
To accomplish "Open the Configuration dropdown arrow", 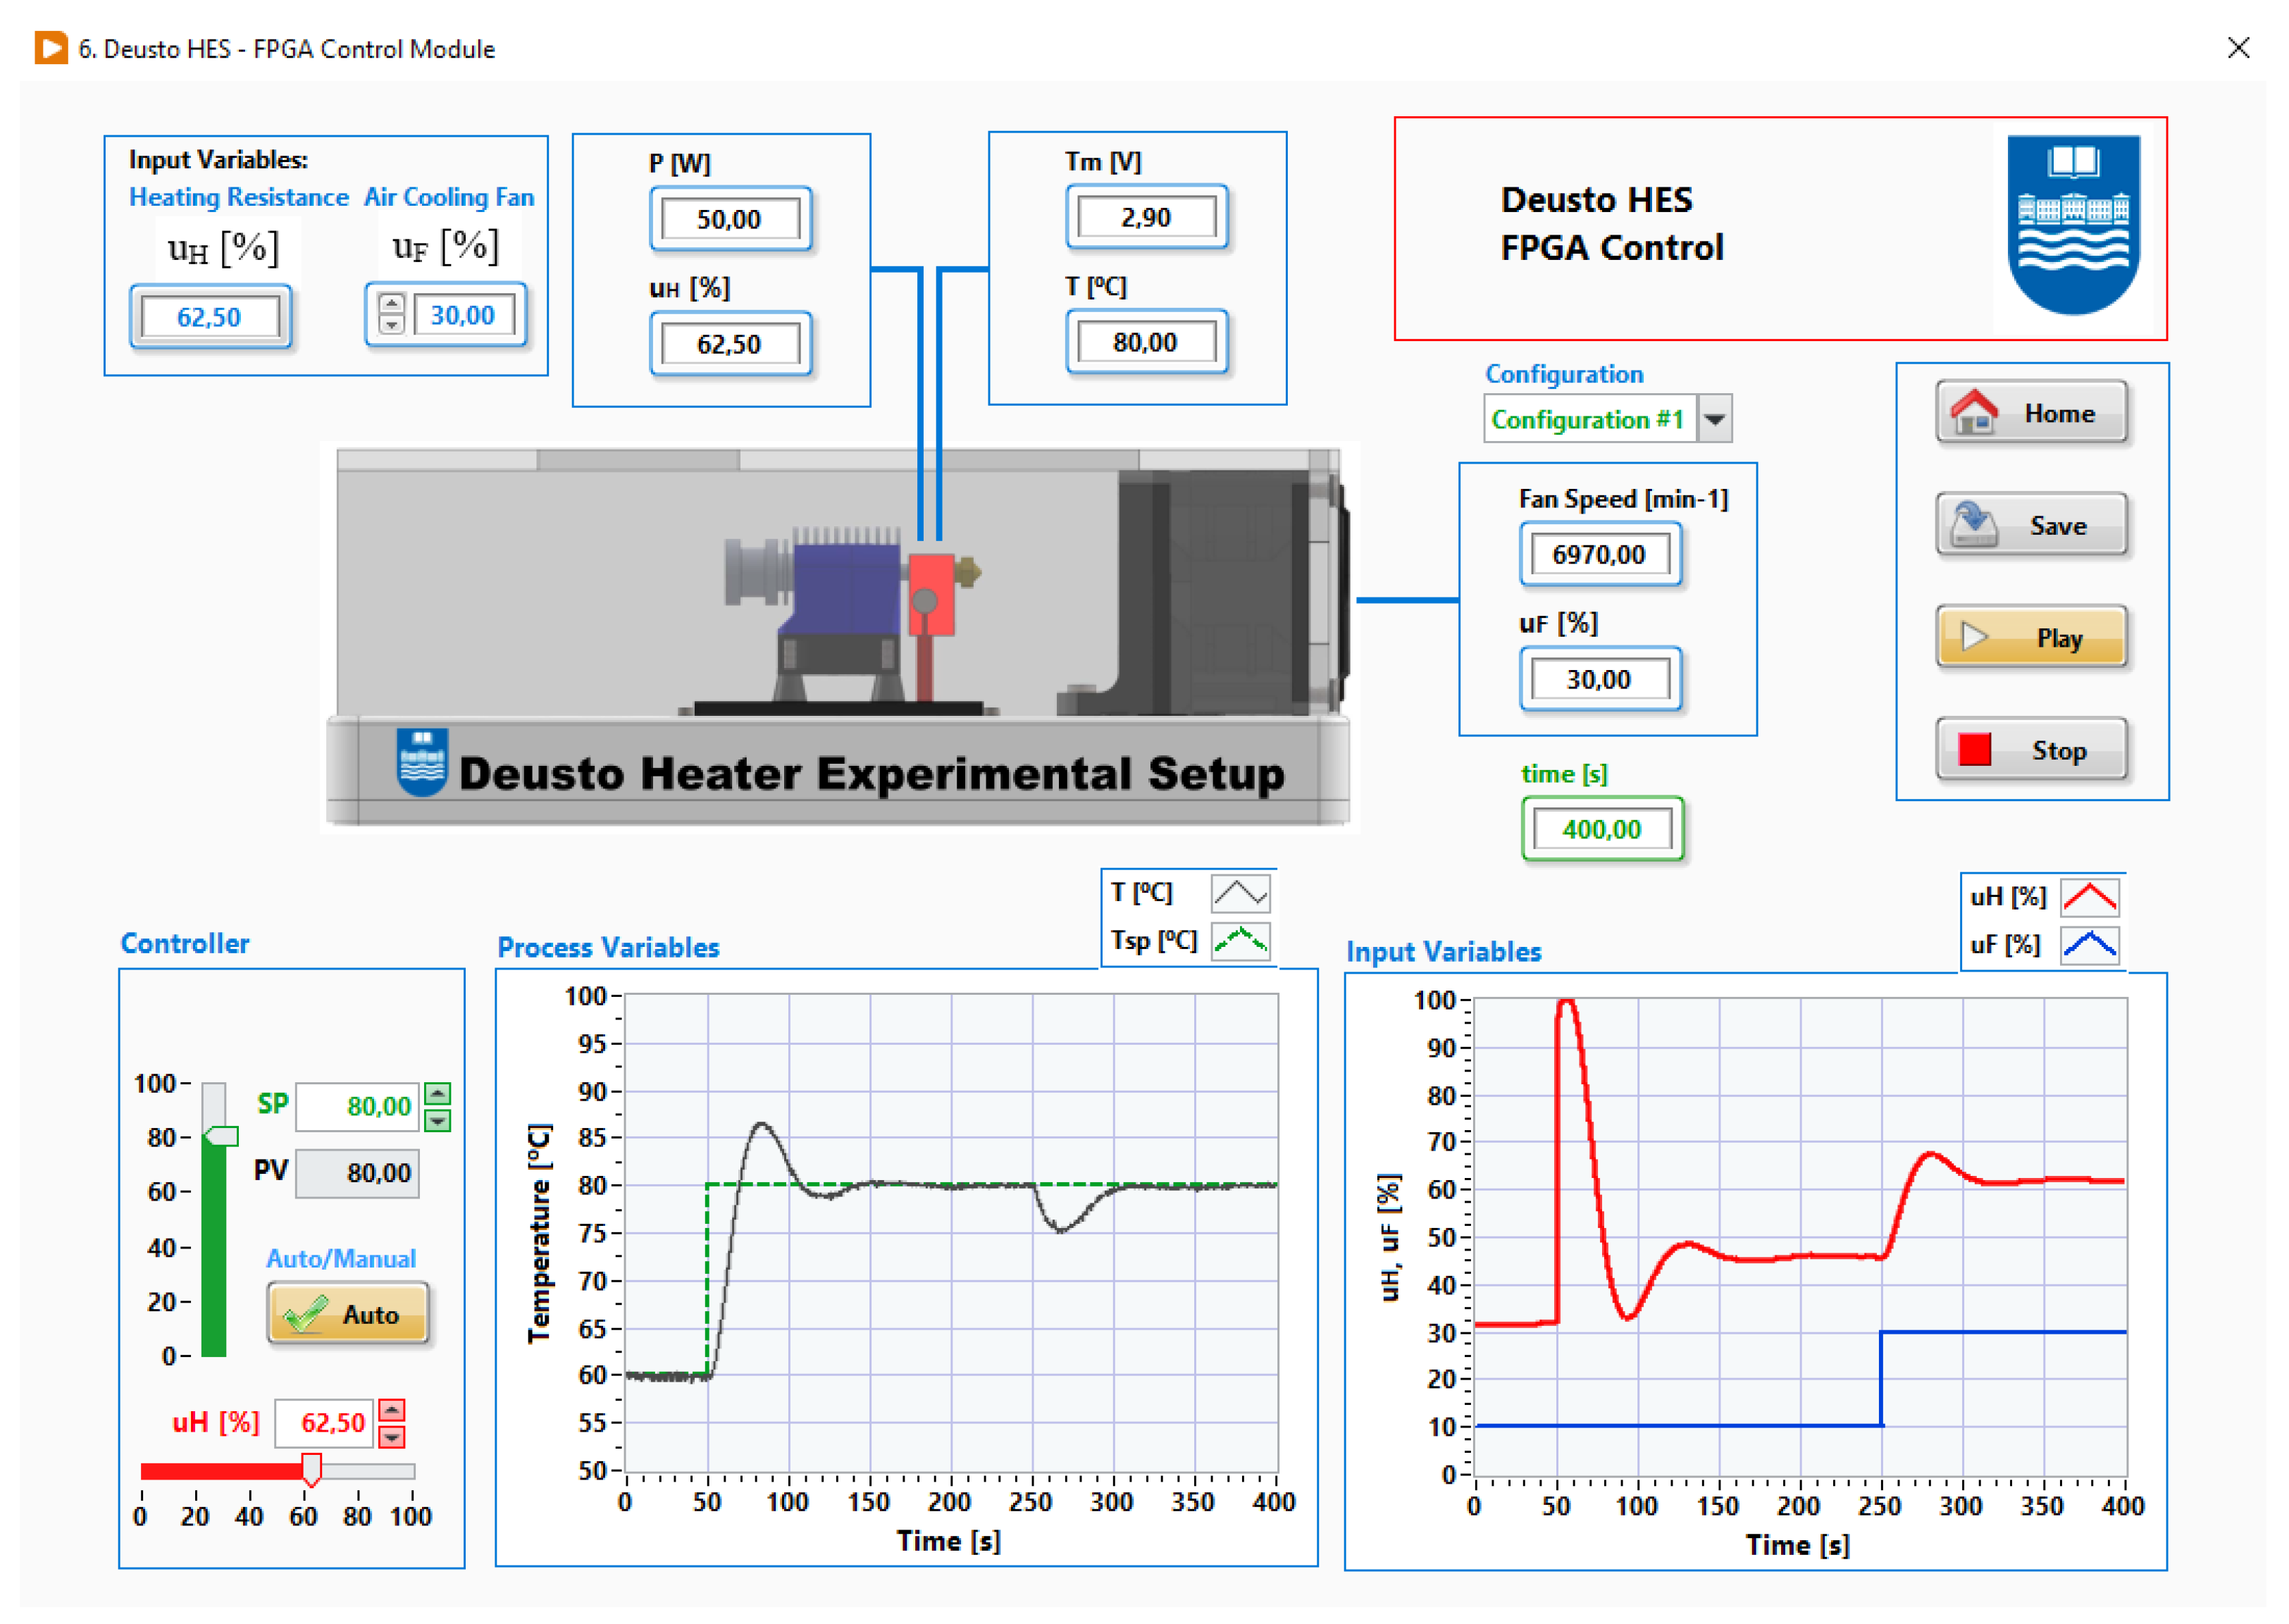I will coord(1714,419).
